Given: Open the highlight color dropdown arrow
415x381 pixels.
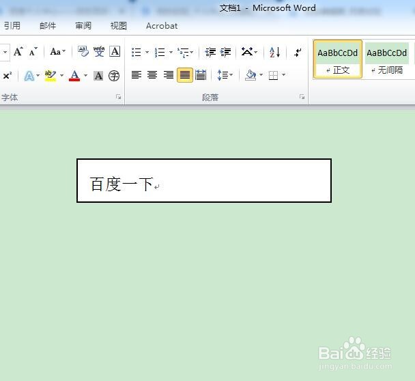Looking at the screenshot, I should click(61, 76).
